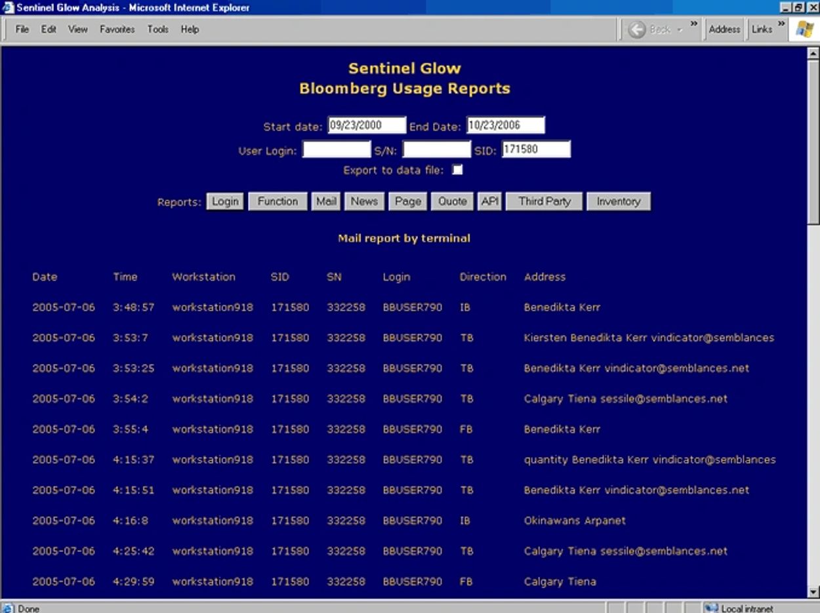Open the Favorites menu

click(x=117, y=30)
